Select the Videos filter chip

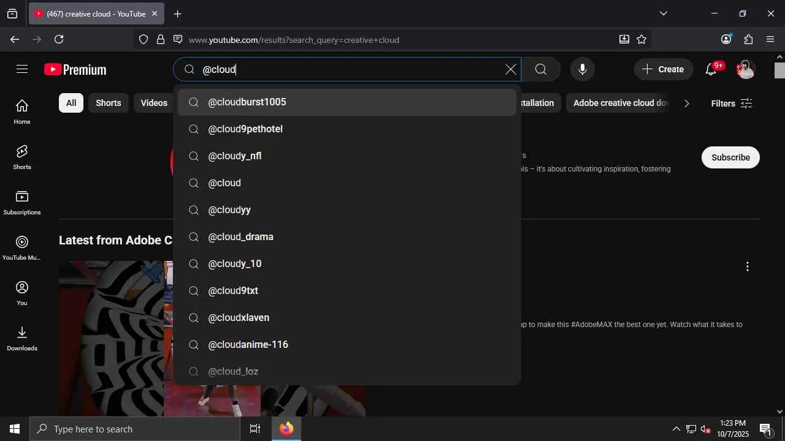(x=154, y=103)
